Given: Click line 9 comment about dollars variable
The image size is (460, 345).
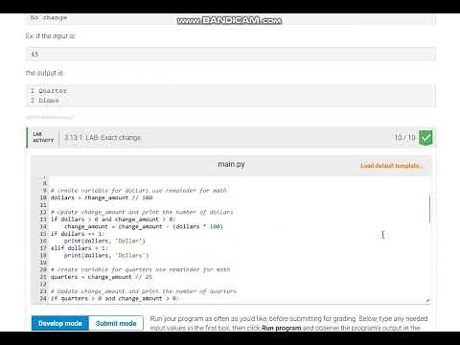Looking at the screenshot, I should (139, 191).
